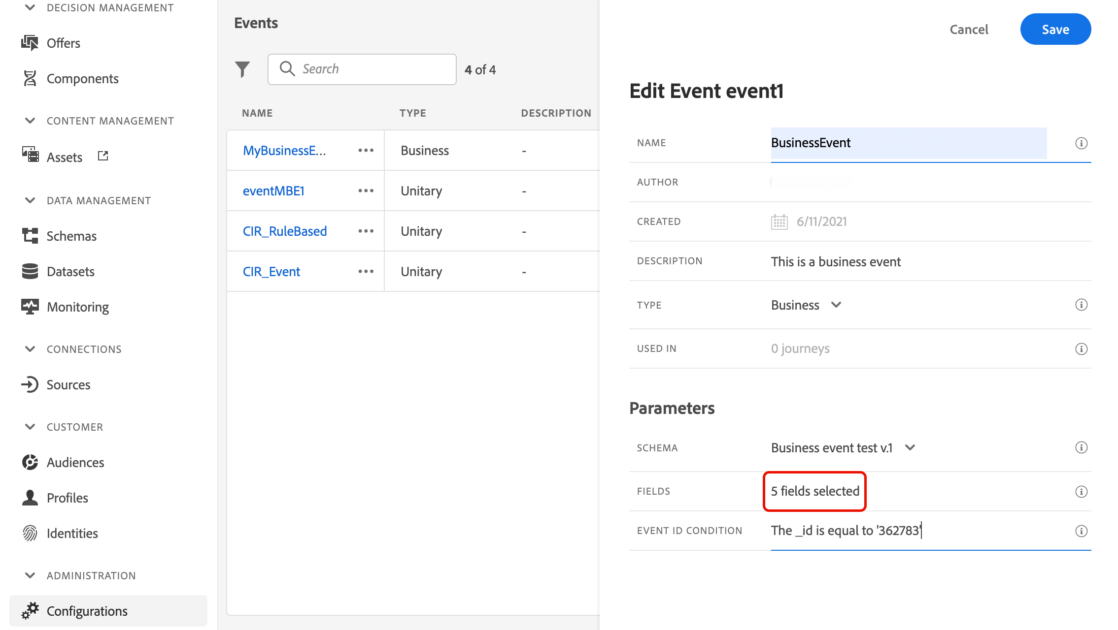Collapse the Customer sidebar section
The height and width of the screenshot is (630, 1118).
pyautogui.click(x=30, y=427)
